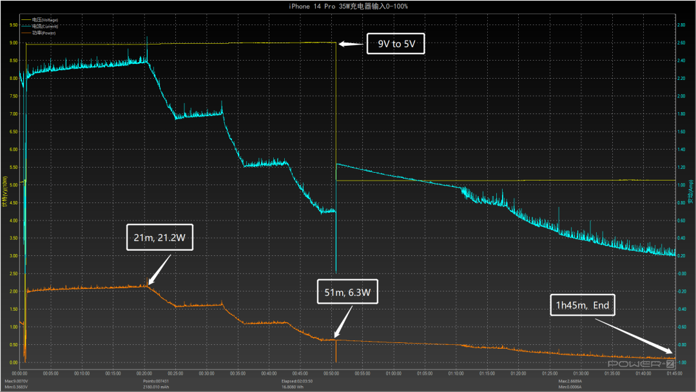Click the 01:00:00 time axis label
This screenshot has height=392, width=696.
(x=394, y=374)
